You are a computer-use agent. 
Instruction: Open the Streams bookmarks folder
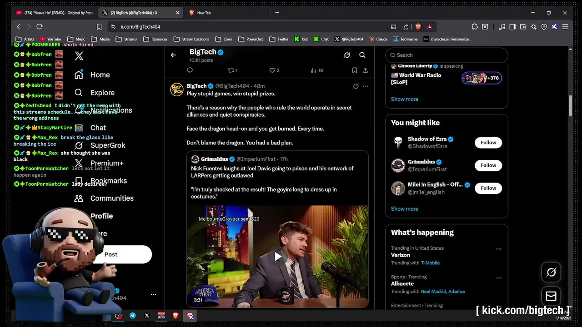point(126,39)
